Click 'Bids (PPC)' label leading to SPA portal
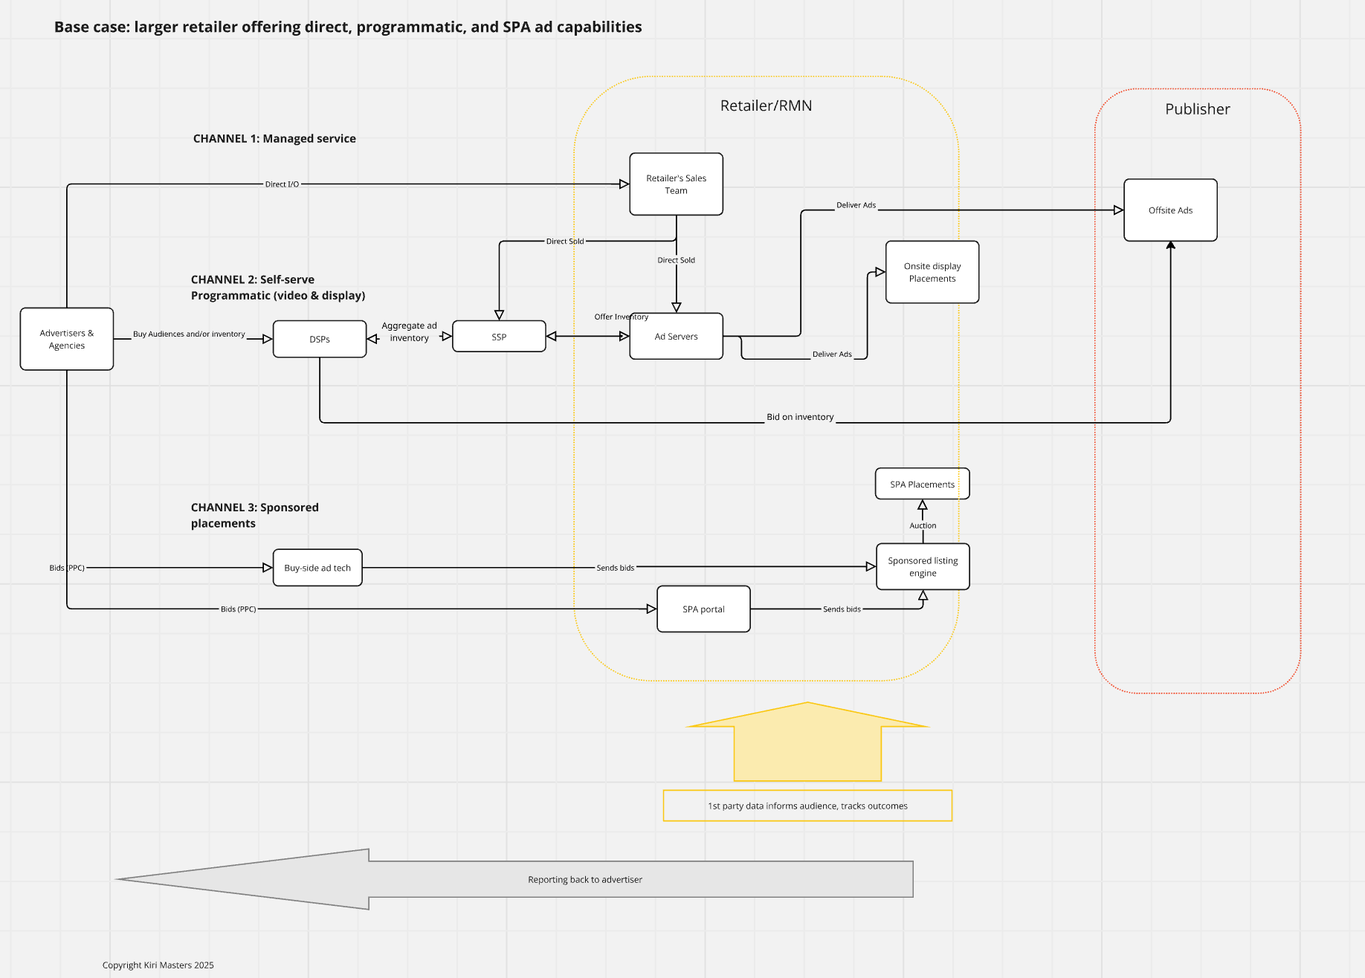The height and width of the screenshot is (978, 1365). [x=238, y=609]
